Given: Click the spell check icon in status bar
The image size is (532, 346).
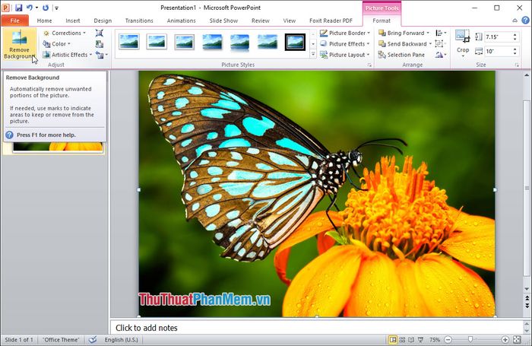Looking at the screenshot, I should [93, 340].
